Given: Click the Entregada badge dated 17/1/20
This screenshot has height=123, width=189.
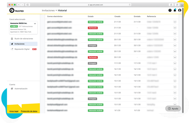Looking at the screenshot, I should coord(92,63).
